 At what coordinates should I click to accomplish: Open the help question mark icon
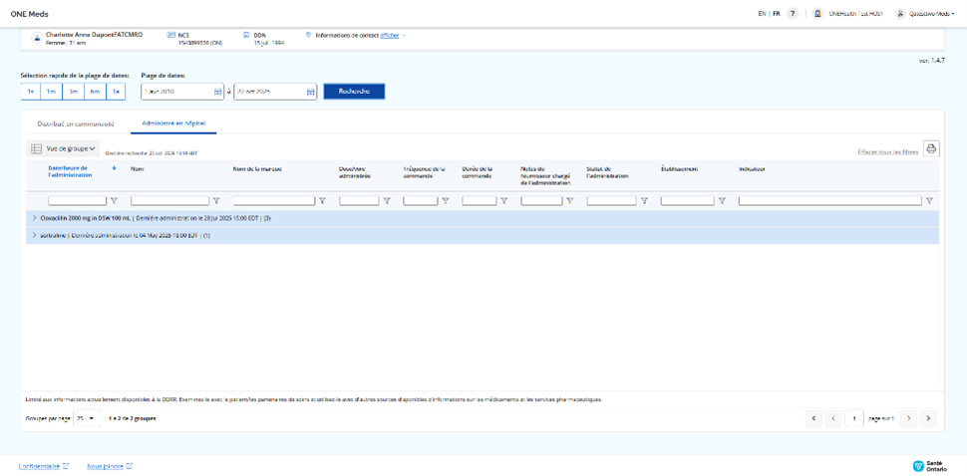point(793,14)
